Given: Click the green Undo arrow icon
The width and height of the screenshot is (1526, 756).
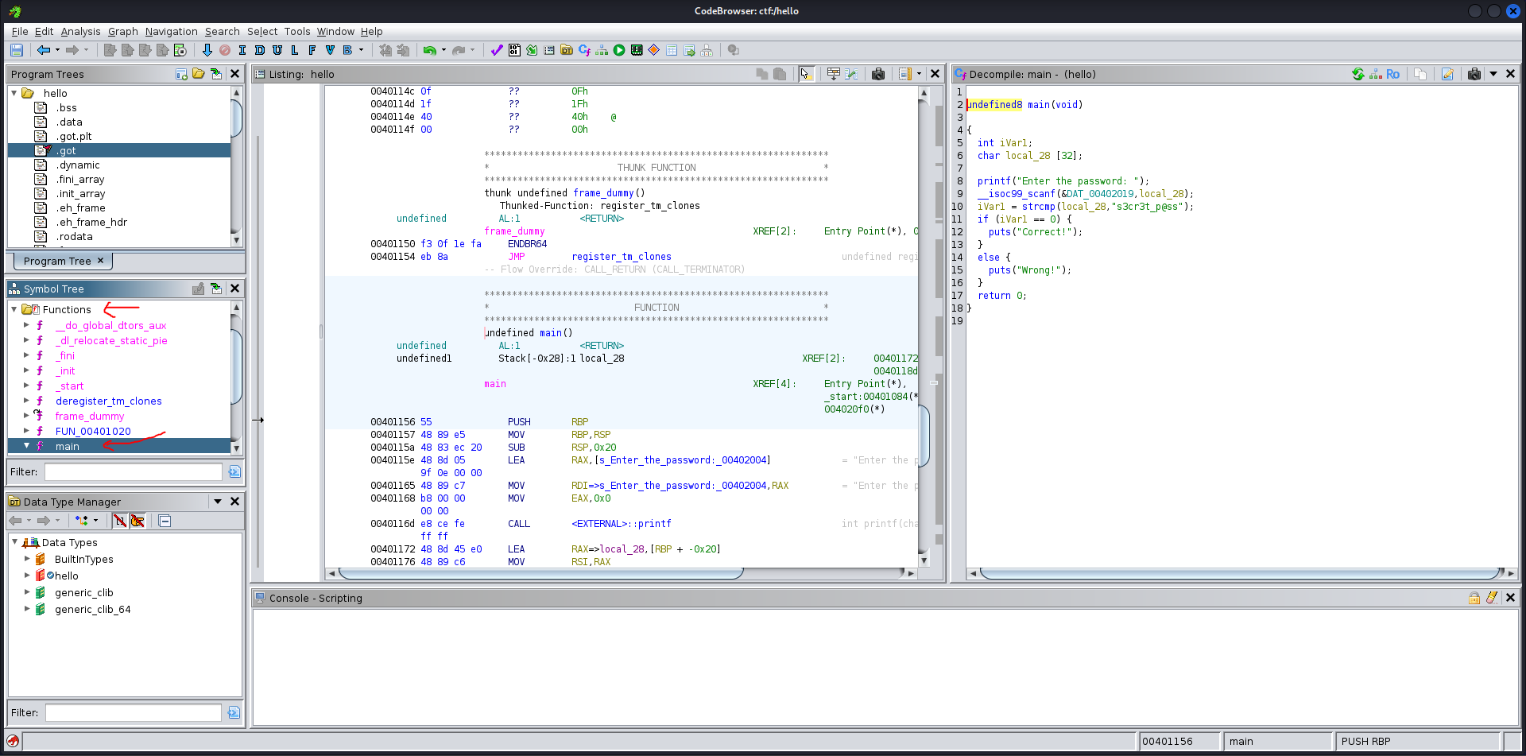Looking at the screenshot, I should [x=429, y=50].
